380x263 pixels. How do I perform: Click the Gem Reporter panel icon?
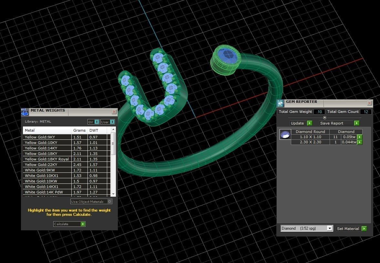tap(280, 103)
